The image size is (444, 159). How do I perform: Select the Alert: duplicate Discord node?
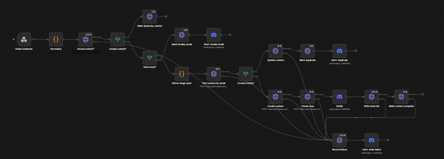(339, 51)
